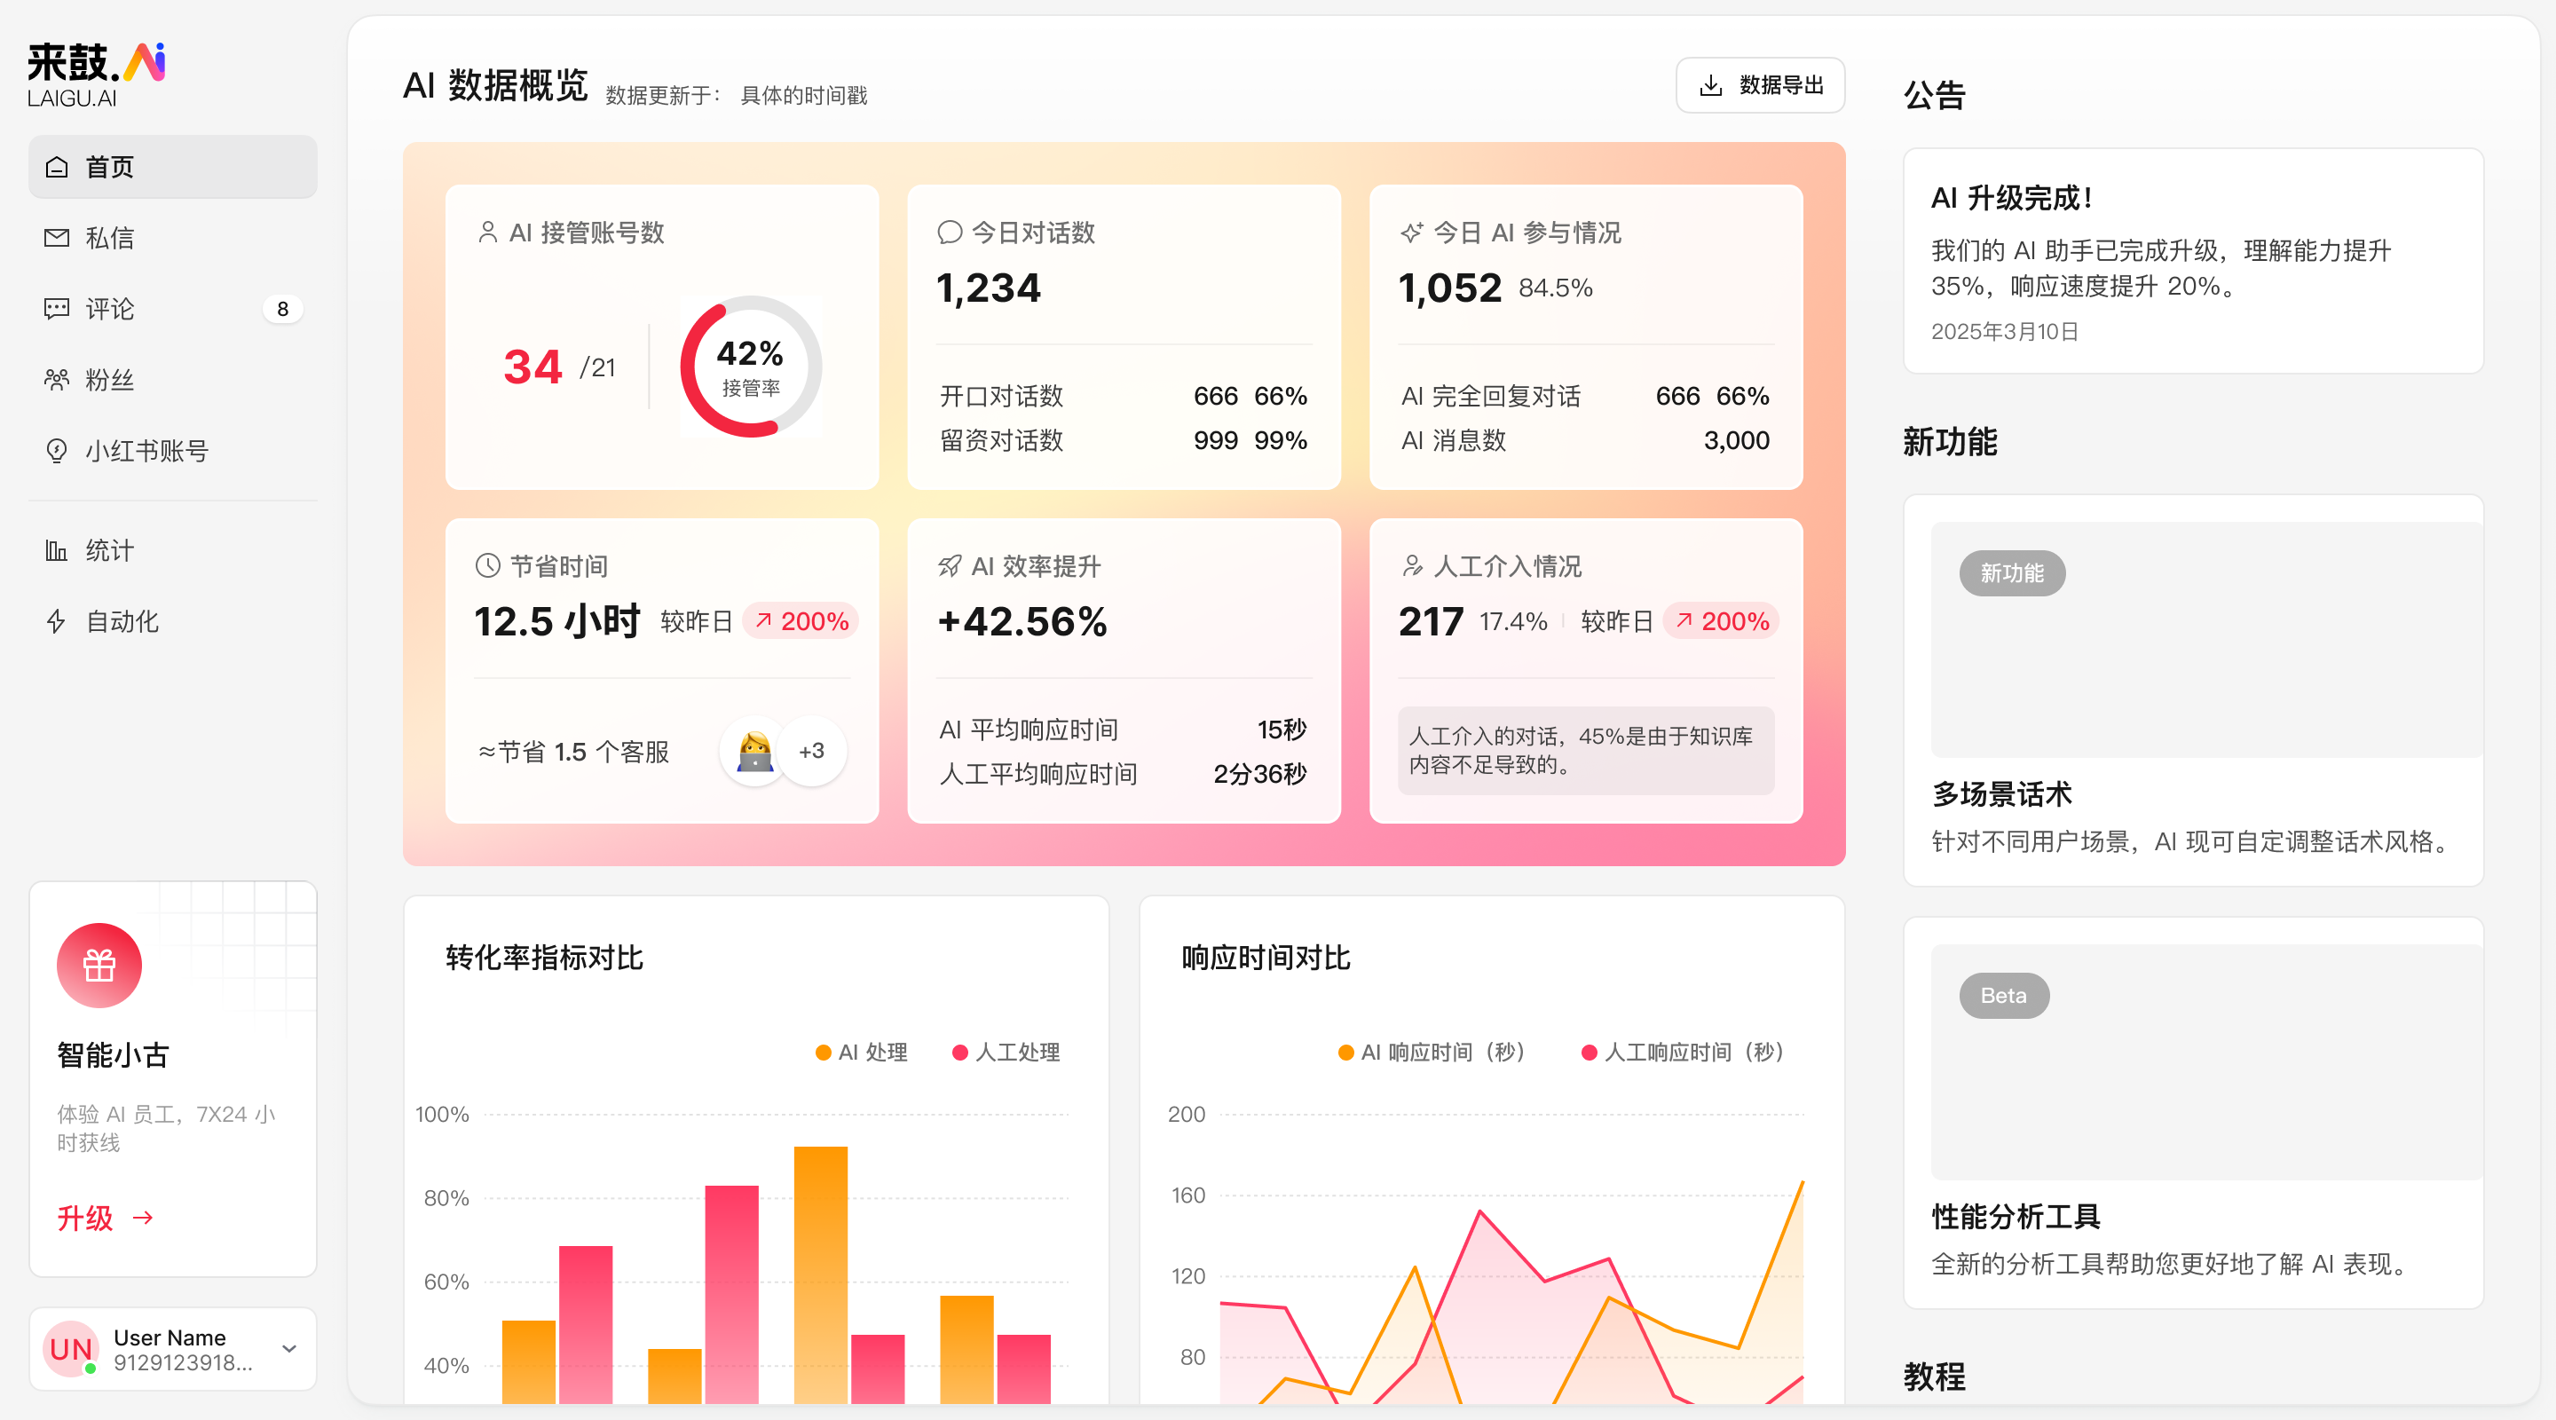The width and height of the screenshot is (2556, 1420).
Task: Click the 私信 envelope icon
Action: point(57,238)
